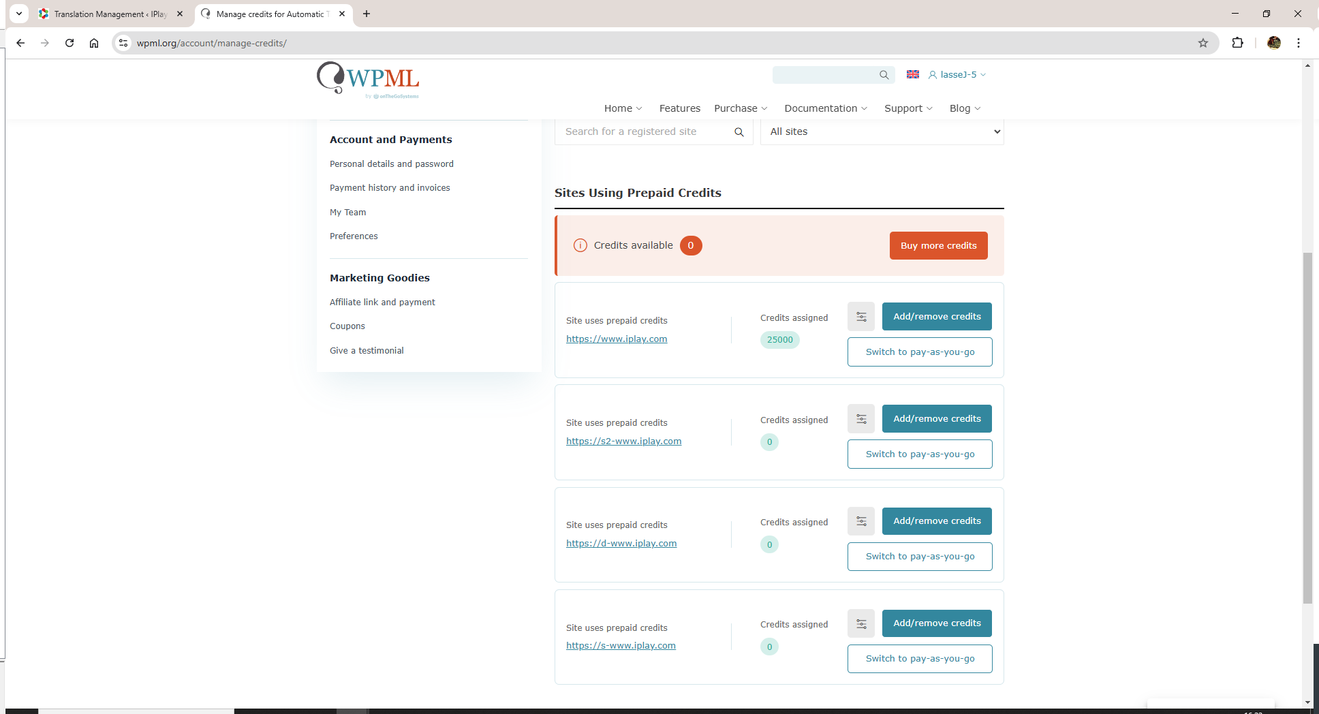Reload the current page
The height and width of the screenshot is (714, 1319).
click(x=69, y=43)
